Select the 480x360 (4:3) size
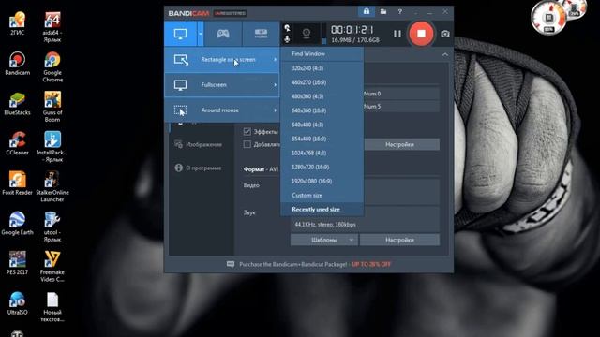Image resolution: width=600 pixels, height=337 pixels. click(322, 96)
